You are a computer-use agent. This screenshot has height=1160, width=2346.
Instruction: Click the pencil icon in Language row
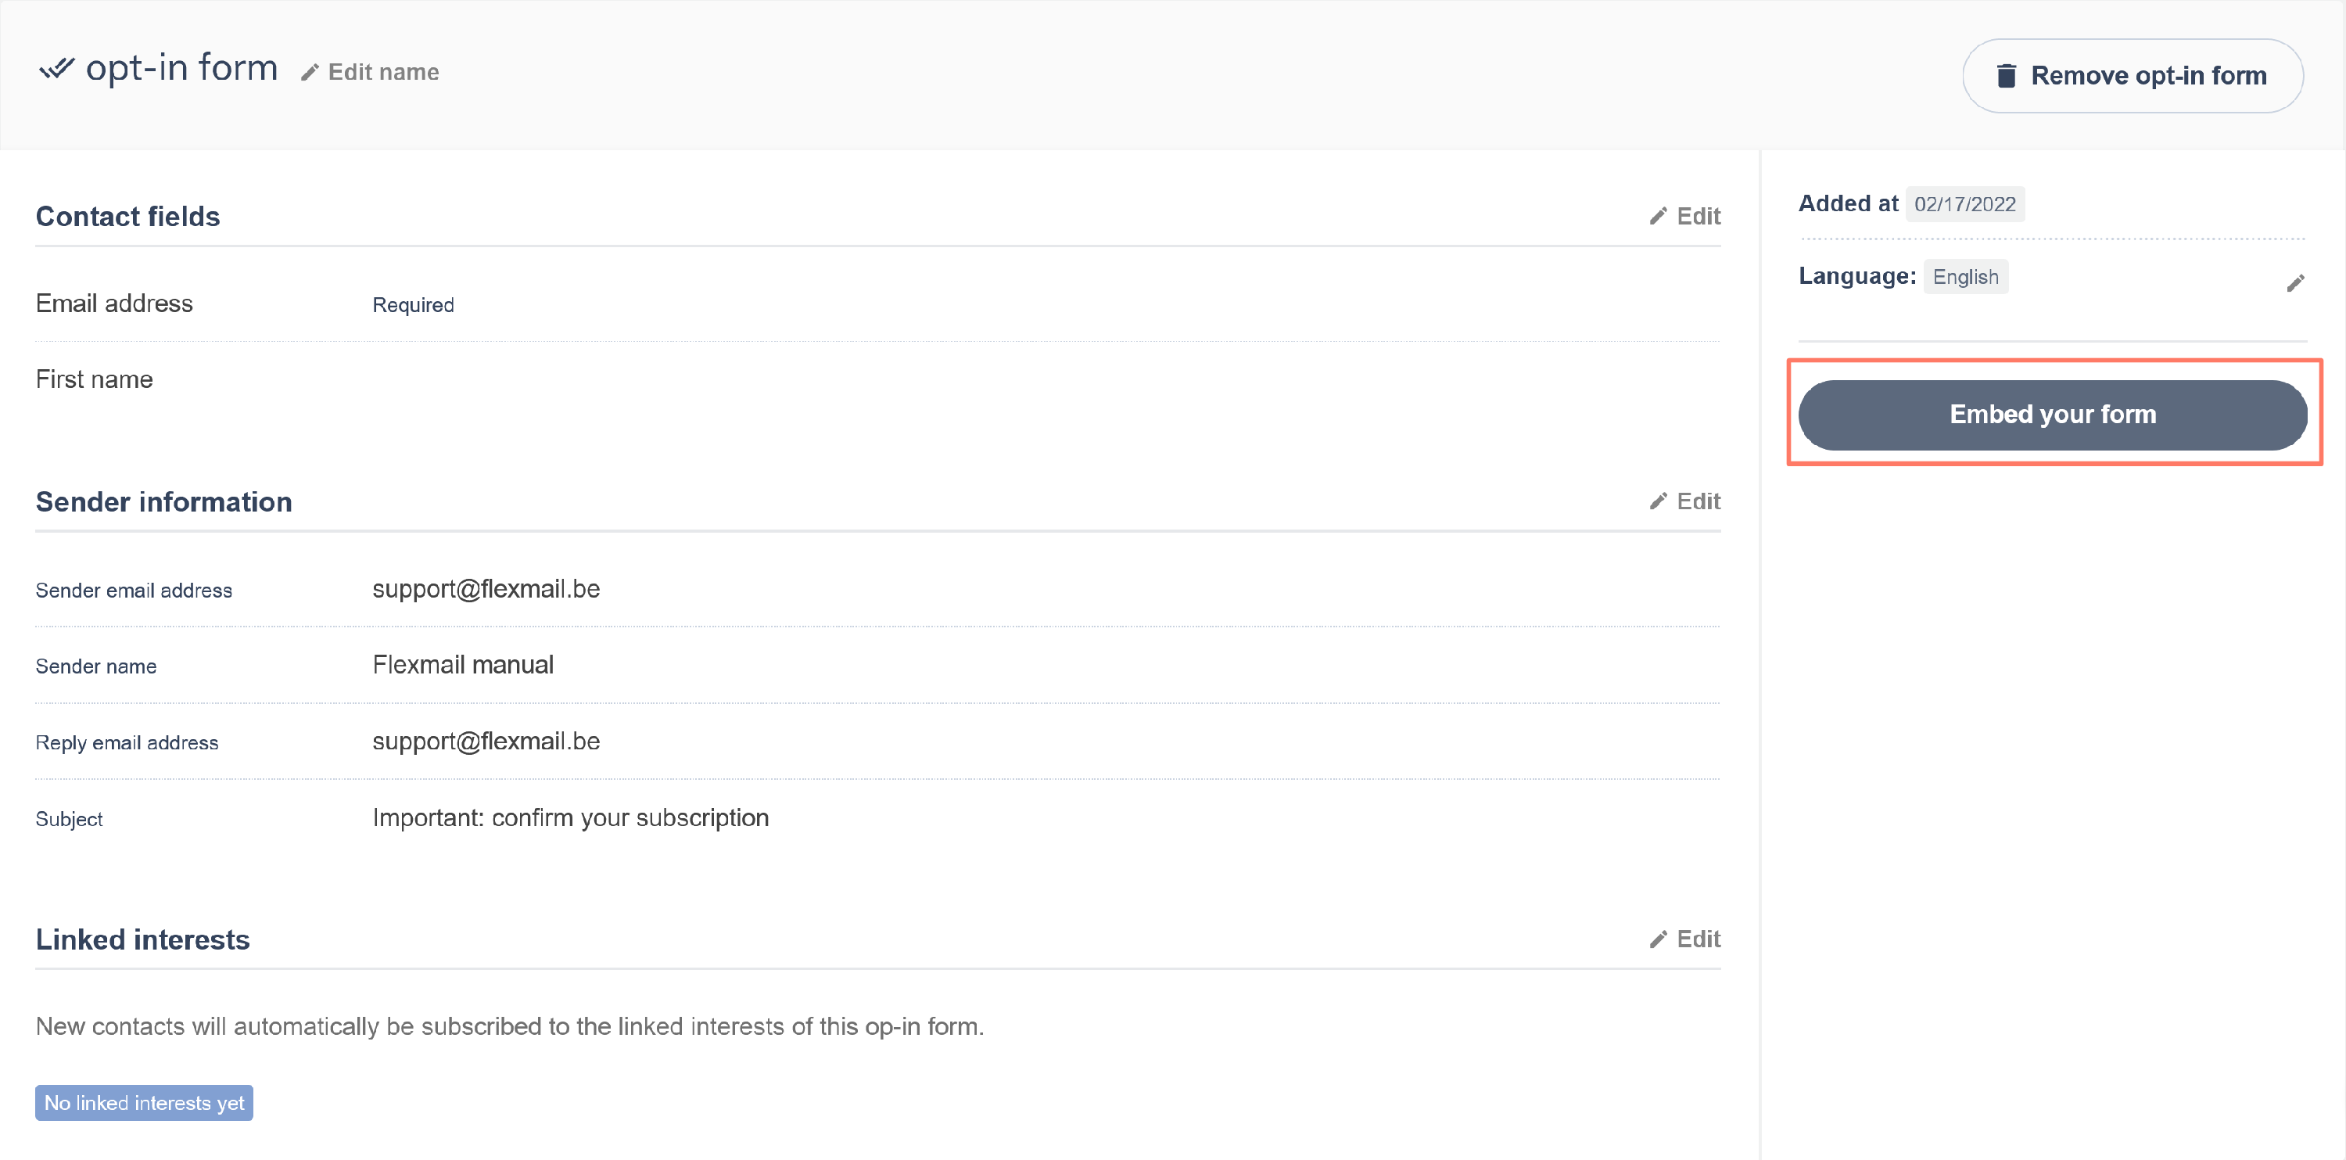2295,283
